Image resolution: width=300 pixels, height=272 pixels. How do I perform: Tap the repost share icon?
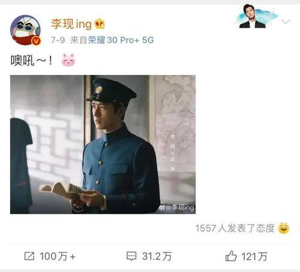(29, 256)
